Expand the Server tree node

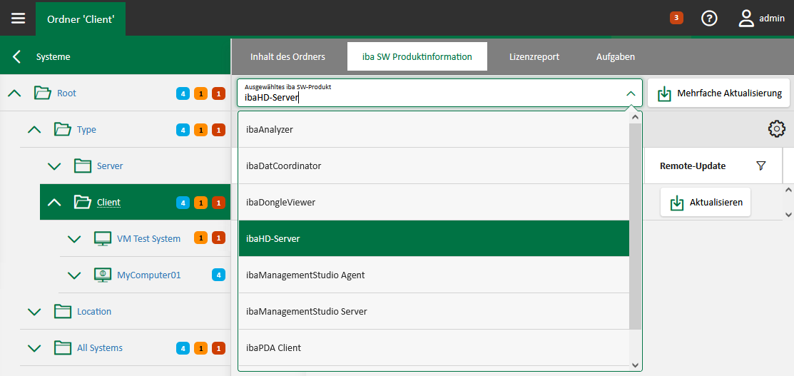[54, 166]
